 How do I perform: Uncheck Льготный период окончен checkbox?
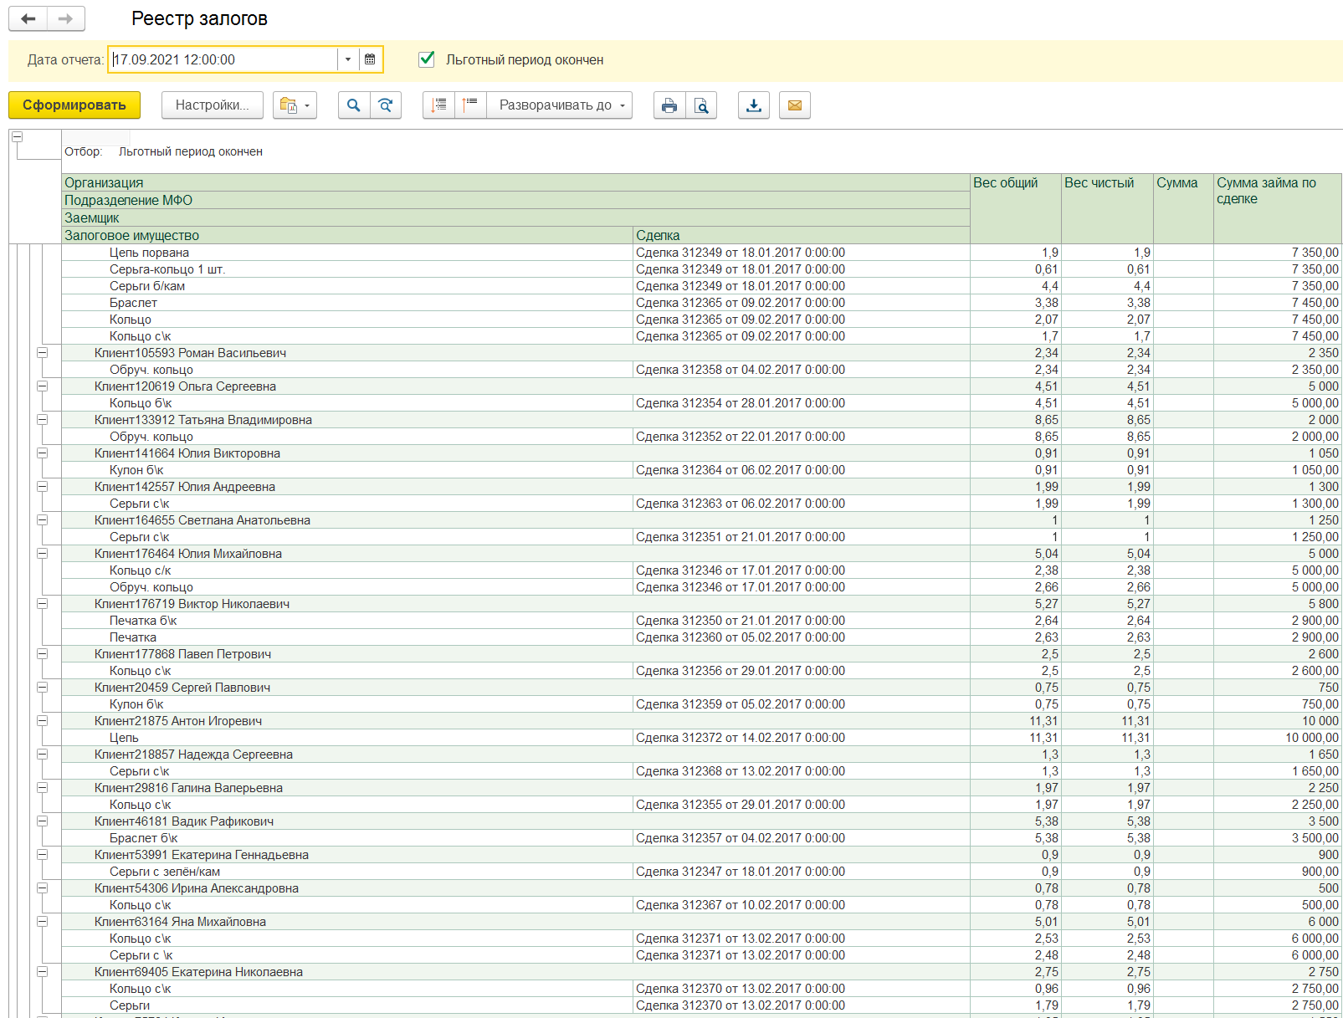pos(427,59)
